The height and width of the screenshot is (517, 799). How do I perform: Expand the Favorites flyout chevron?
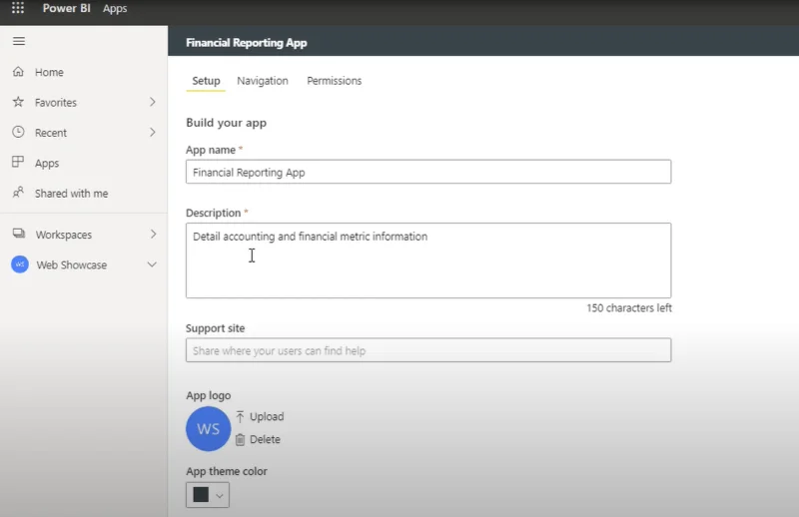click(x=153, y=102)
